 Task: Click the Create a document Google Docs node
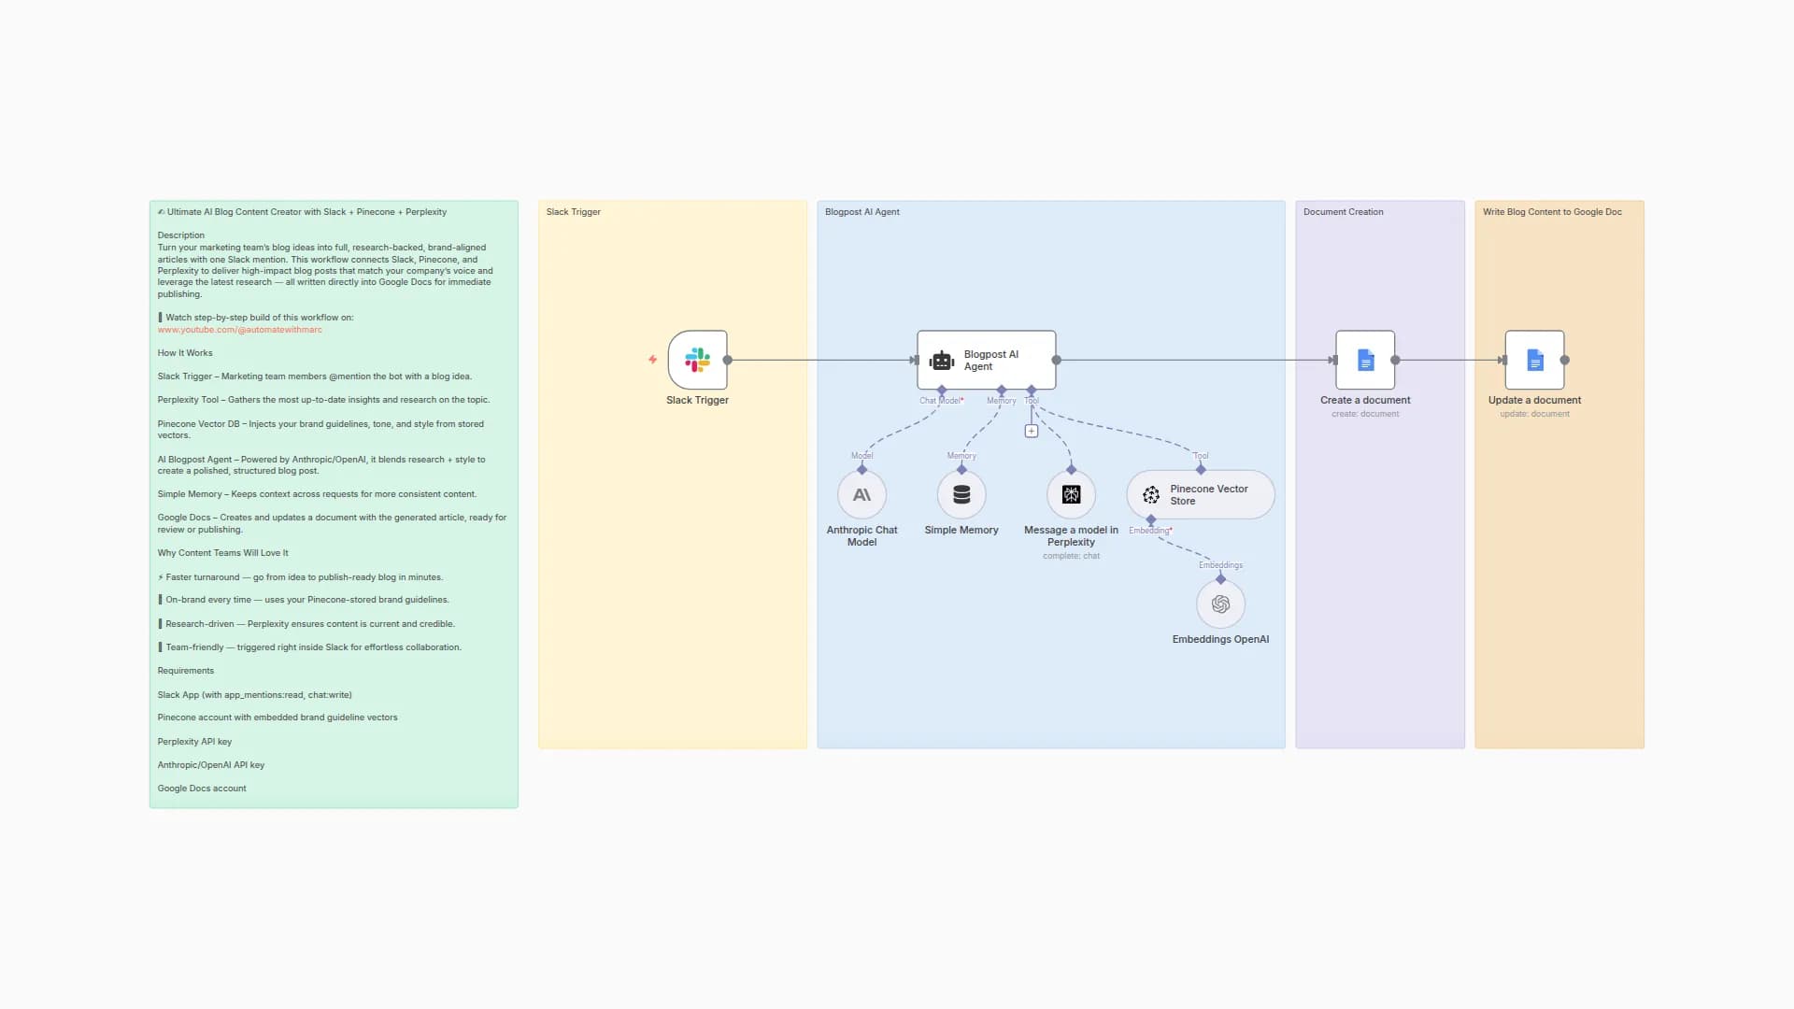(x=1365, y=360)
